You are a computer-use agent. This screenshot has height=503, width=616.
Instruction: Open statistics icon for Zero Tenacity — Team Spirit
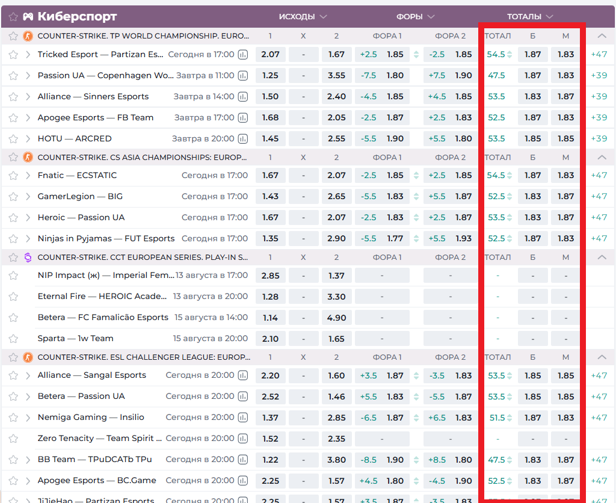(243, 439)
